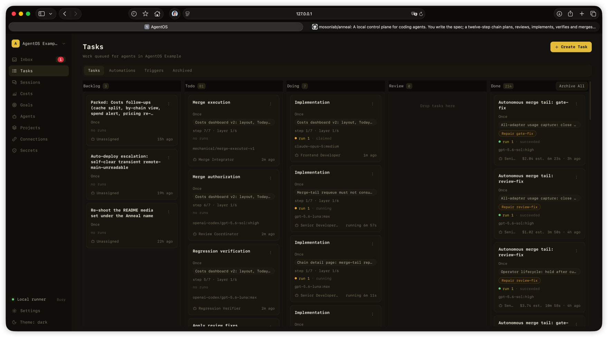Open menu for Regression verification card
Image resolution: width=608 pixels, height=337 pixels.
coord(270,253)
